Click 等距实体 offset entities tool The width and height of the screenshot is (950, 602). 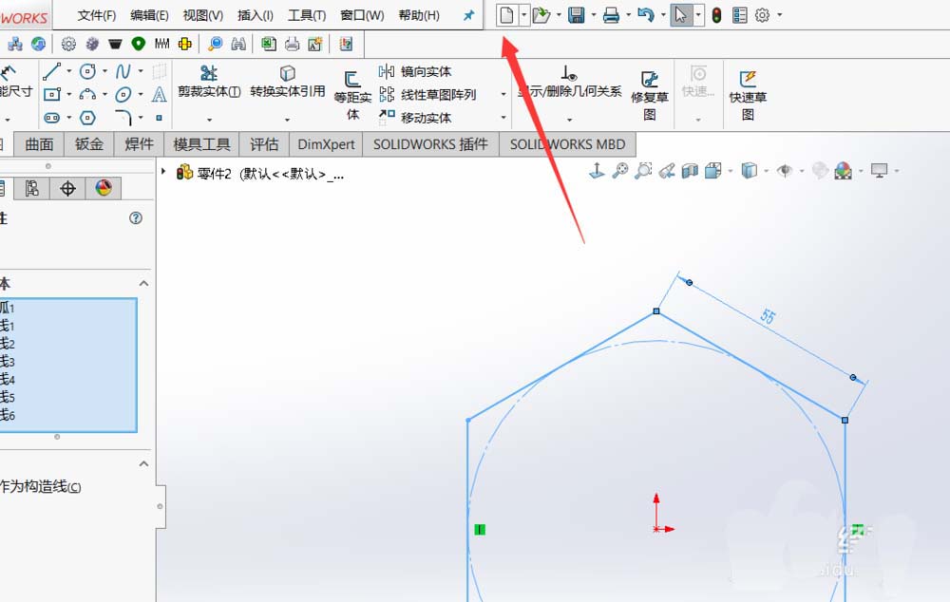pos(352,96)
